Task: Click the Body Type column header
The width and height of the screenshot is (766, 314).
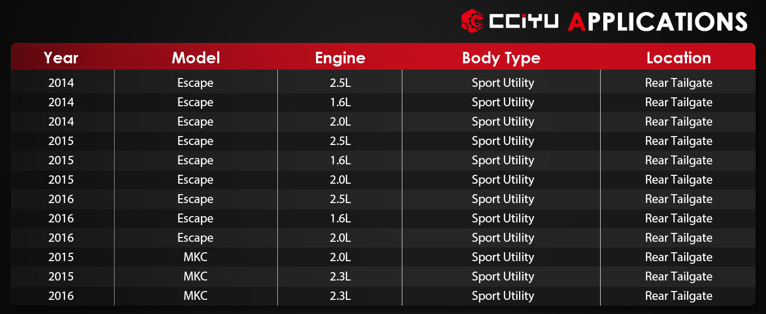Action: (501, 58)
